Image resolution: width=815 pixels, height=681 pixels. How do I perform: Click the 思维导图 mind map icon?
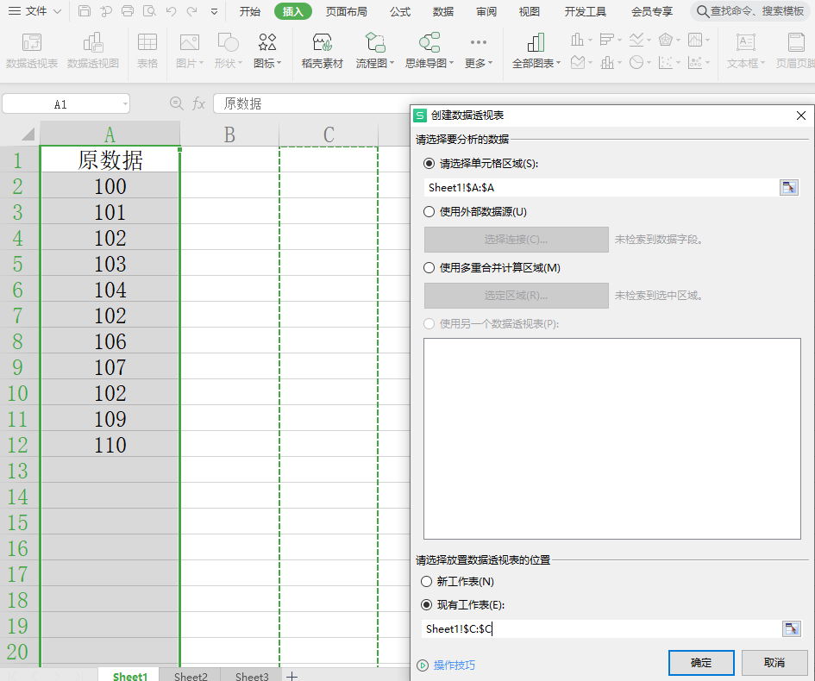(429, 51)
